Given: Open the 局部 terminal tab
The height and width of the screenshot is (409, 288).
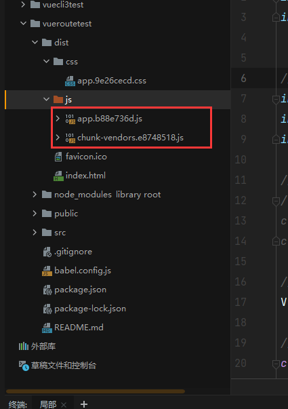Looking at the screenshot, I should point(48,404).
